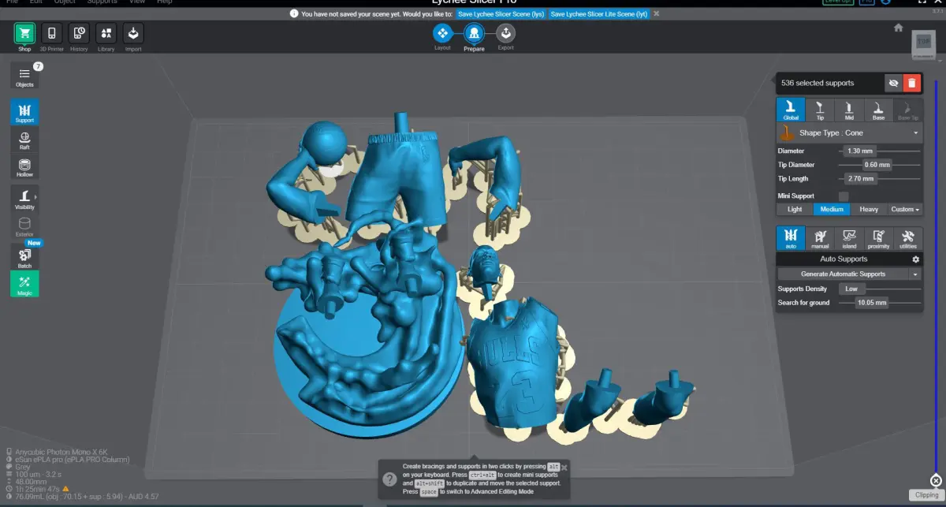Click the Diameter 1.30 mm value field
This screenshot has width=946, height=507.
(858, 151)
